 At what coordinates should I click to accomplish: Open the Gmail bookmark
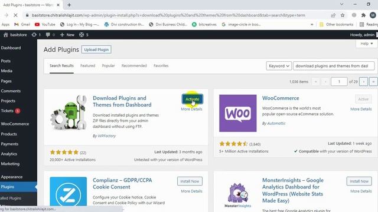pyautogui.click(x=22, y=25)
